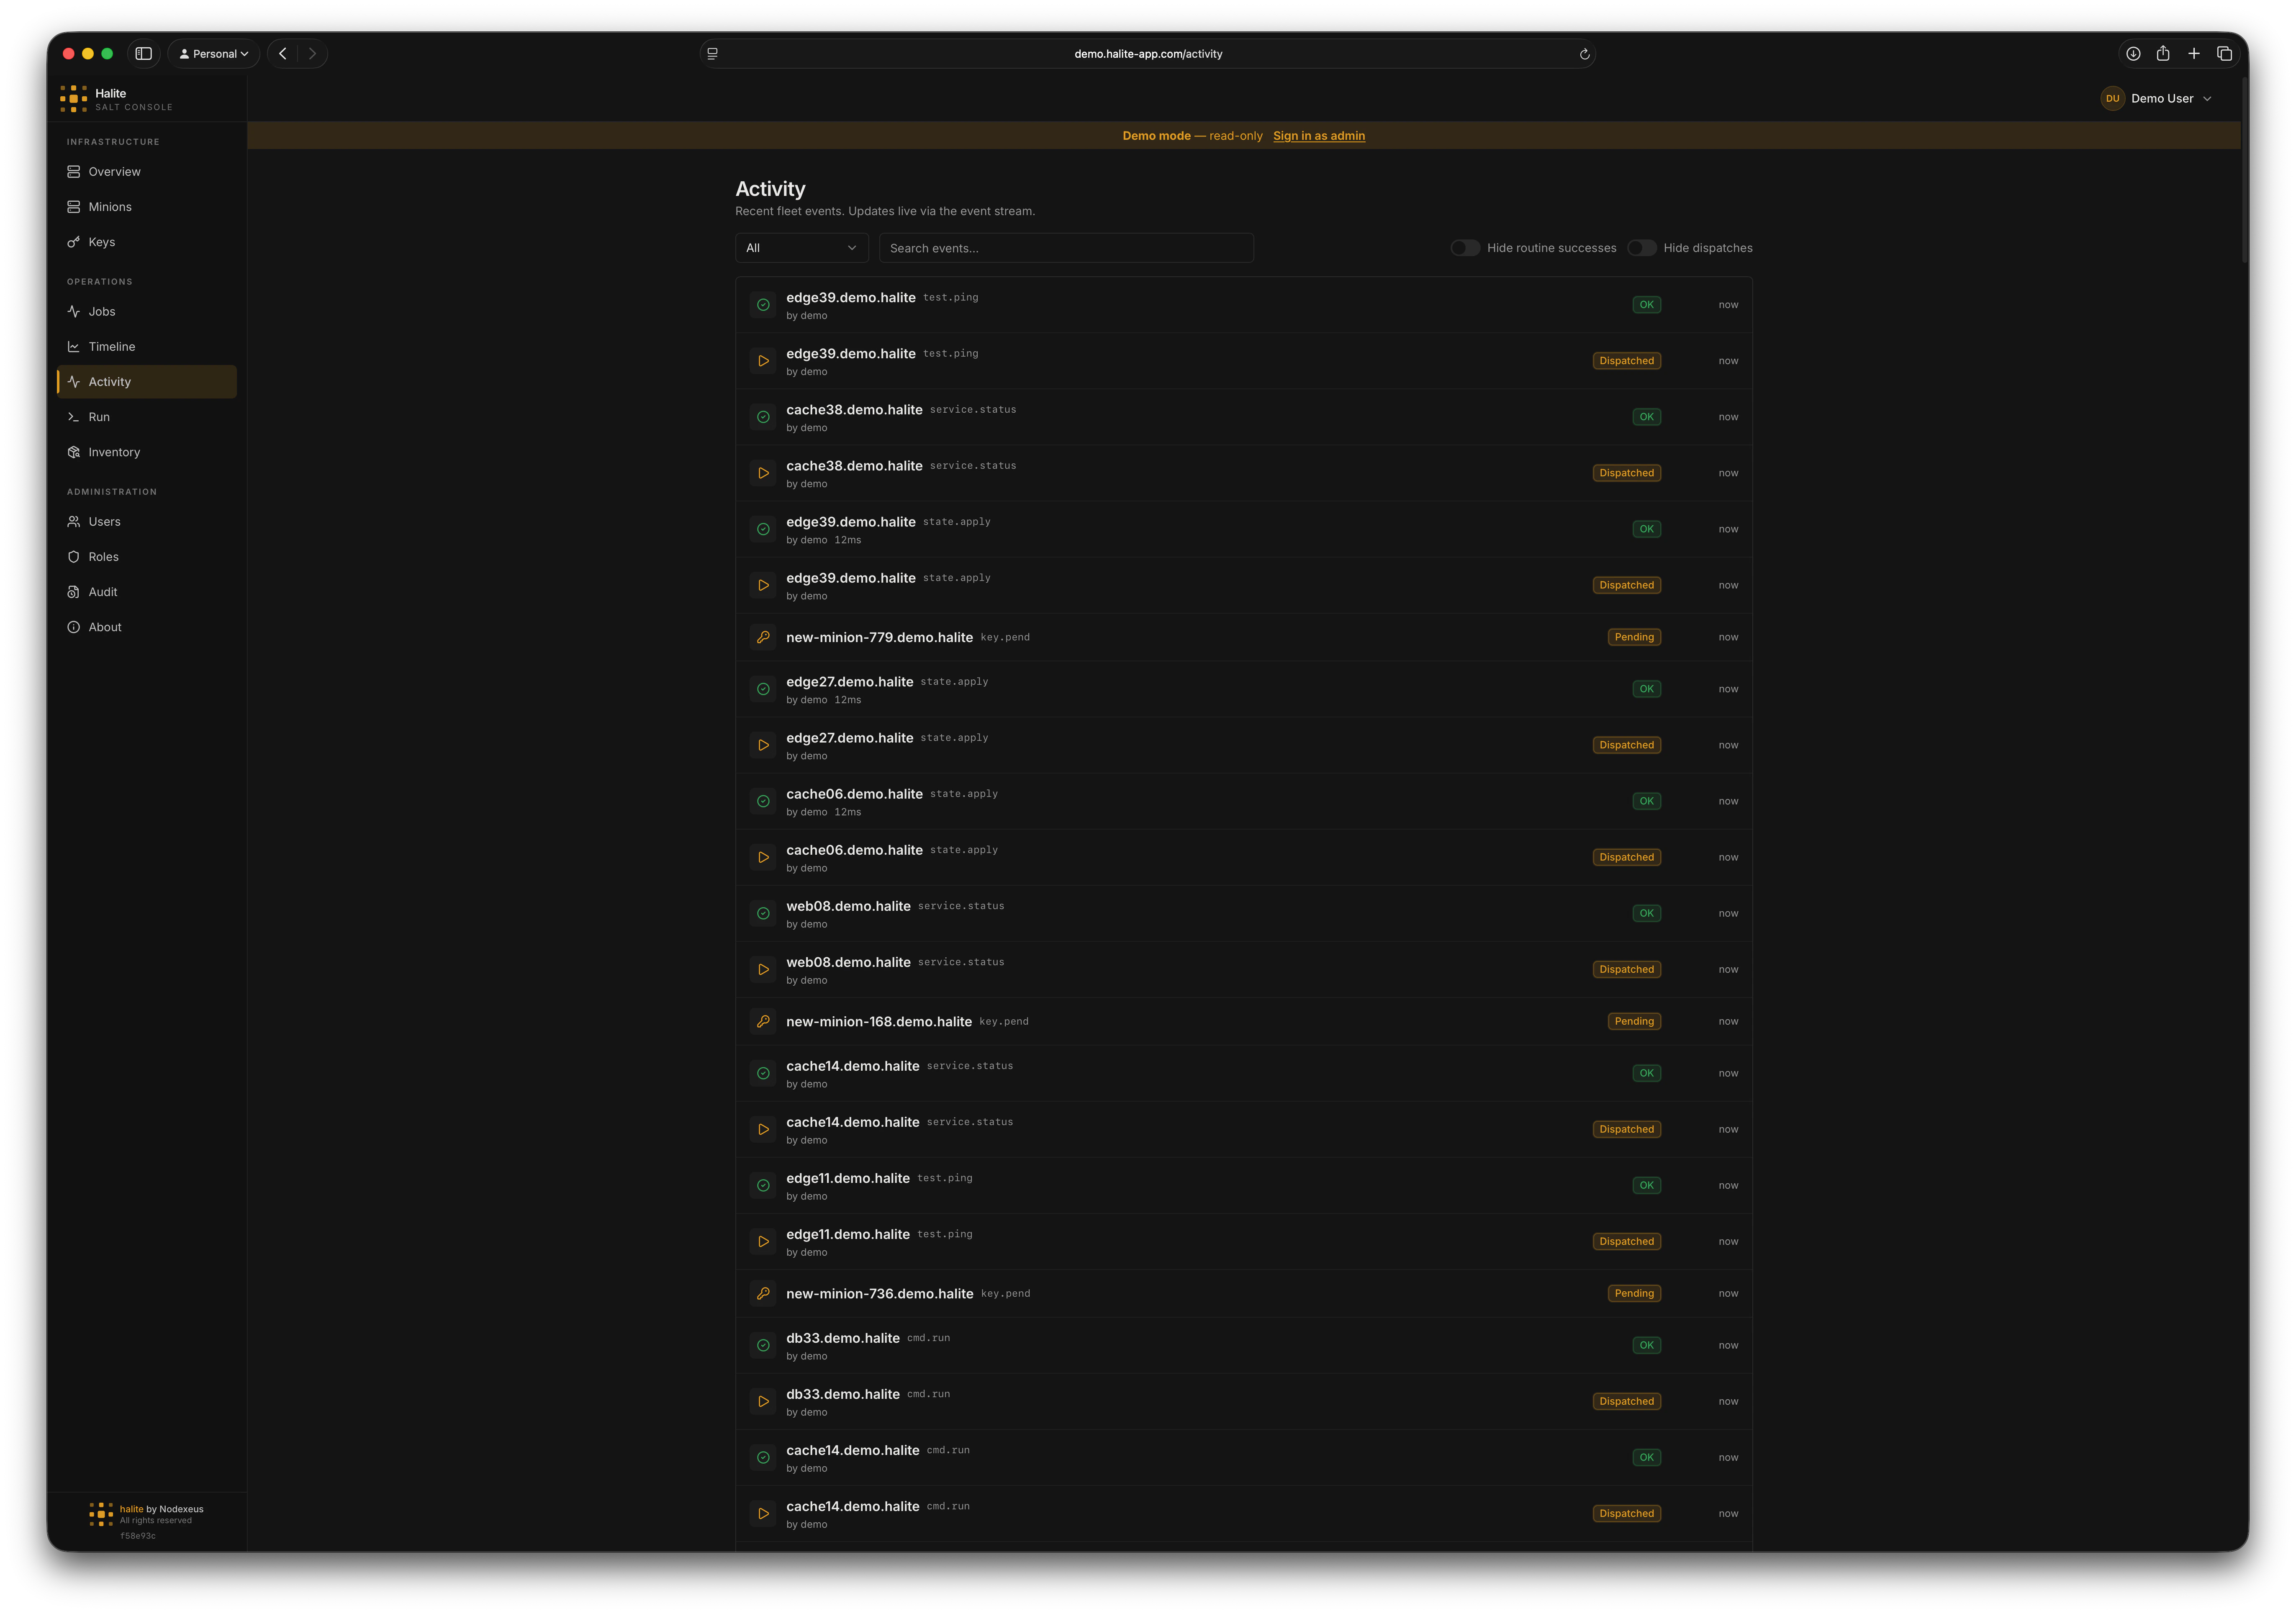The height and width of the screenshot is (1614, 2296).
Task: Open the Timeline view
Action: coord(147,347)
